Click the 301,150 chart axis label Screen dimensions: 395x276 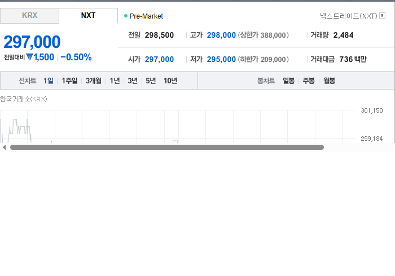point(371,110)
